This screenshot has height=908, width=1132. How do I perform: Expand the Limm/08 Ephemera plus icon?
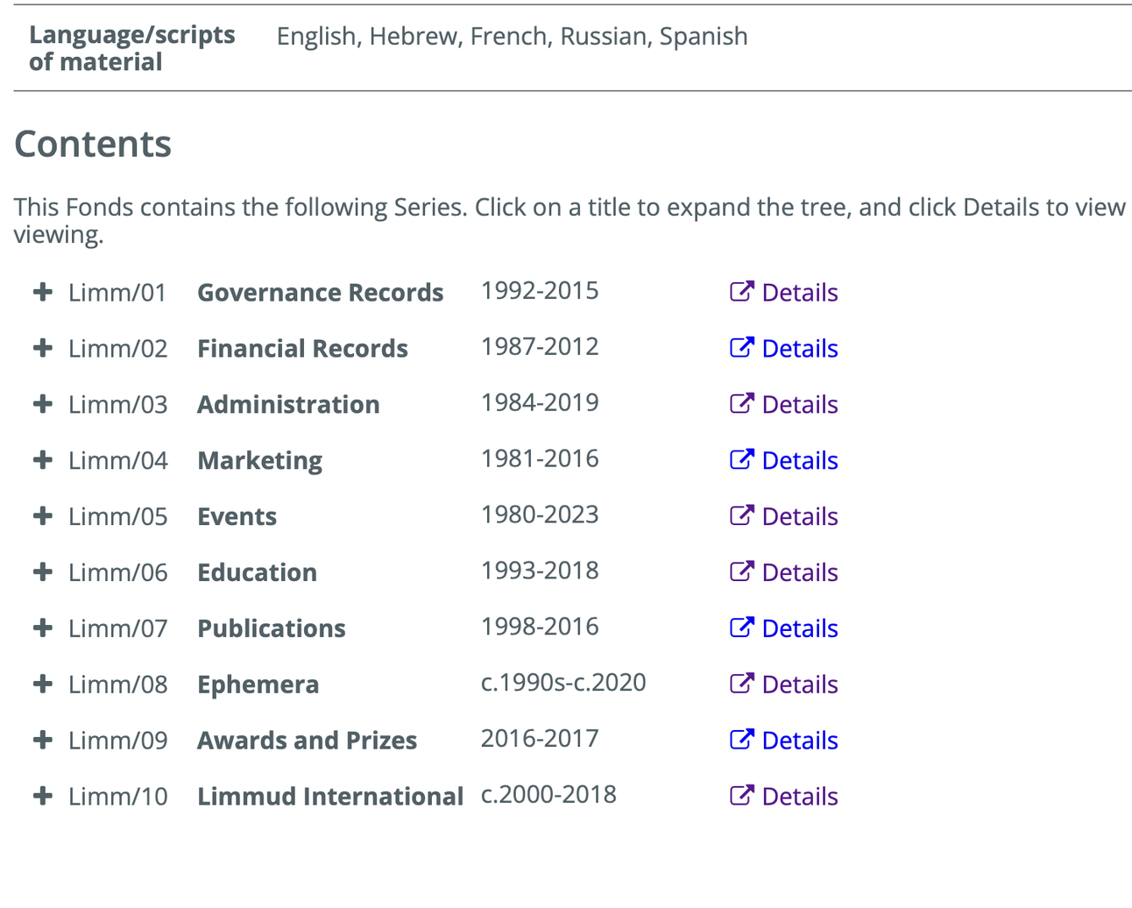tap(42, 684)
